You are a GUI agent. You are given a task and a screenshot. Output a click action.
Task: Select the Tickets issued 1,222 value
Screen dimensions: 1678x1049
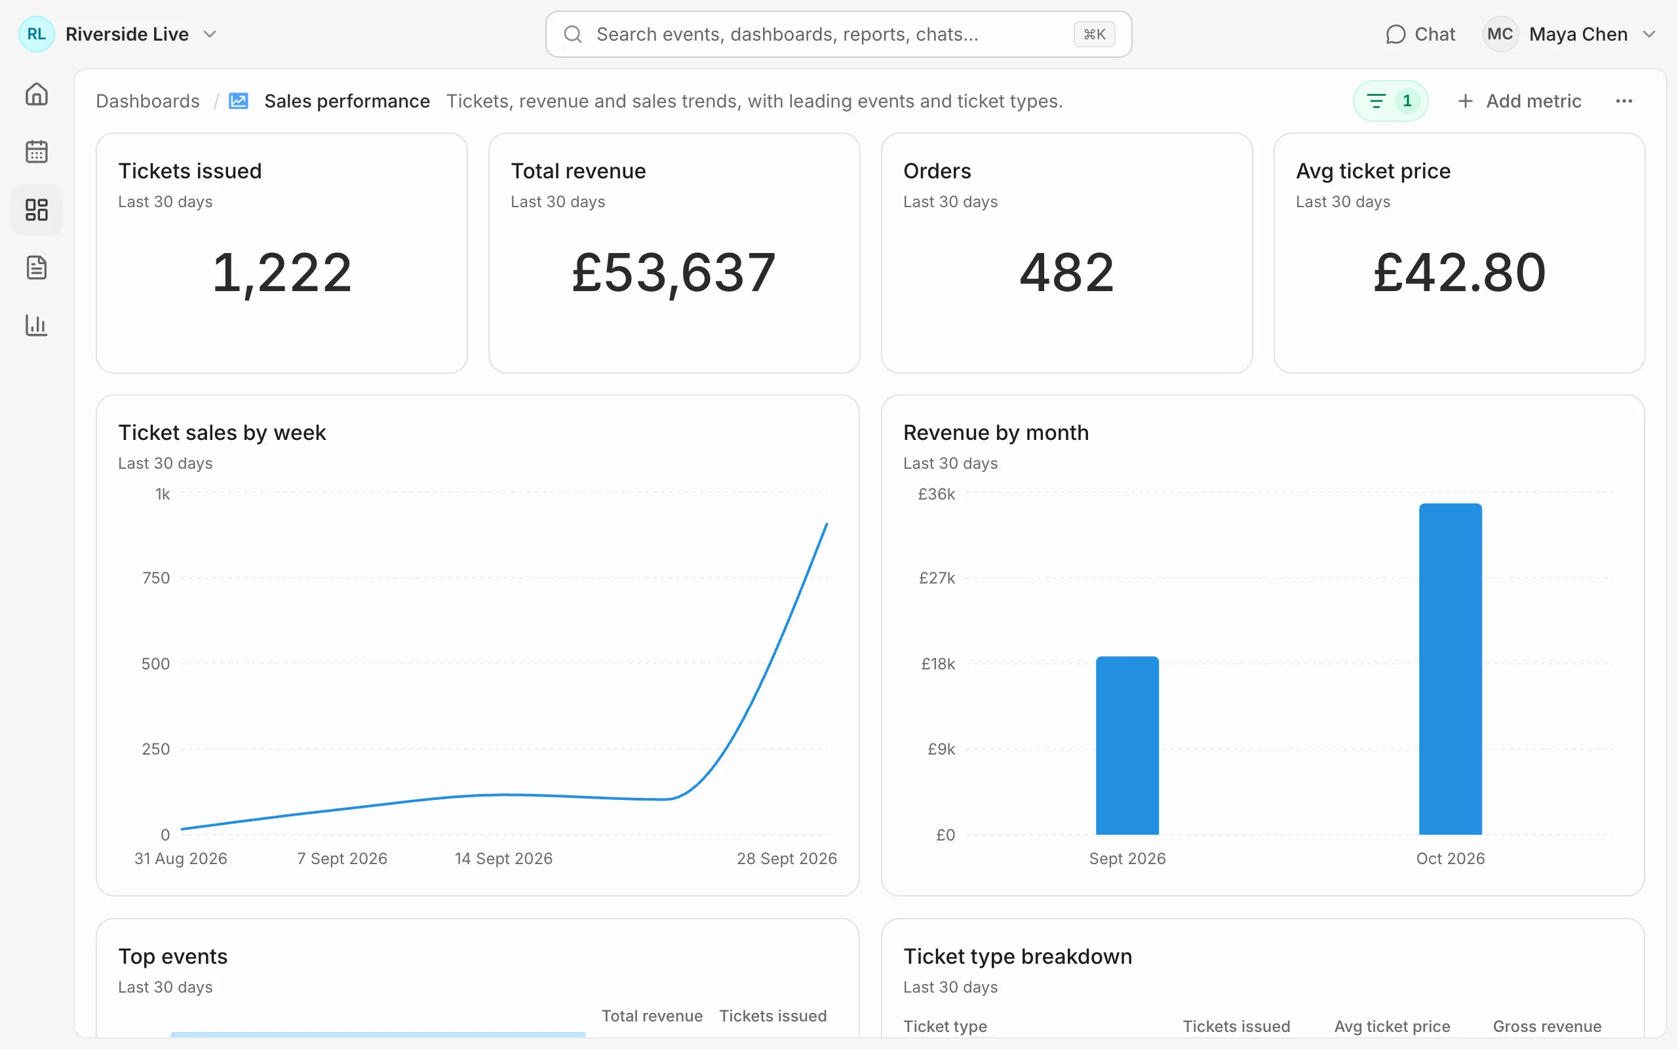281,273
